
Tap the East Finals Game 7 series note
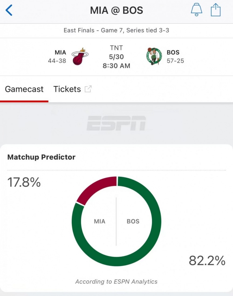pos(116,30)
